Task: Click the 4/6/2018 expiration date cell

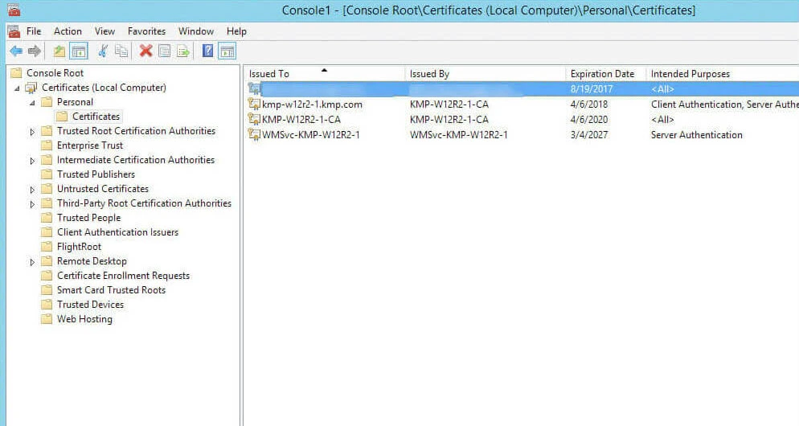Action: 589,104
